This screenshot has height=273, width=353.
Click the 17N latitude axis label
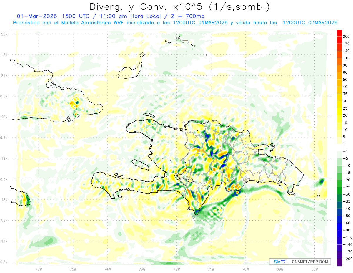coord(4,241)
